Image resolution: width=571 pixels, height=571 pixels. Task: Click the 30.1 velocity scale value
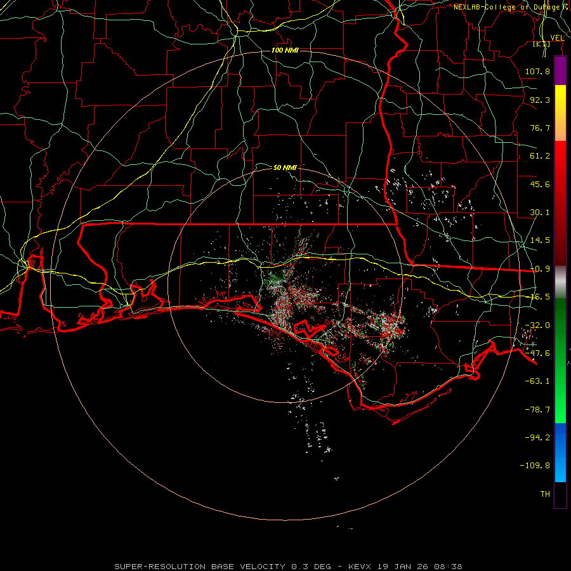coord(540,213)
